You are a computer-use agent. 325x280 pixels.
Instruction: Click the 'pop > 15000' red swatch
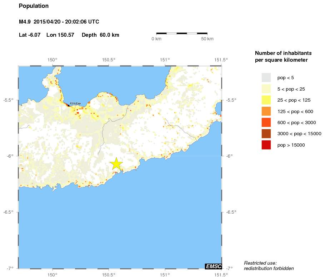click(266, 145)
